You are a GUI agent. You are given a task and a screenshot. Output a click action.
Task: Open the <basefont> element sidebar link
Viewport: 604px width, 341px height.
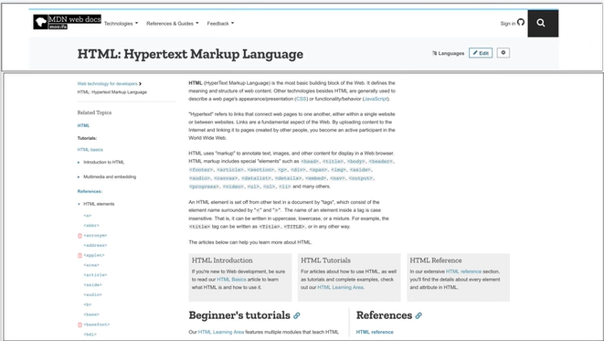[x=97, y=325]
